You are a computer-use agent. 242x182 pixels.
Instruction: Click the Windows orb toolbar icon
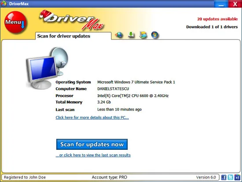pyautogui.click(x=155, y=35)
